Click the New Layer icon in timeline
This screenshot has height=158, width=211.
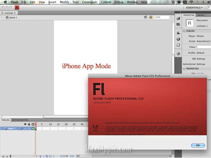point(3,156)
